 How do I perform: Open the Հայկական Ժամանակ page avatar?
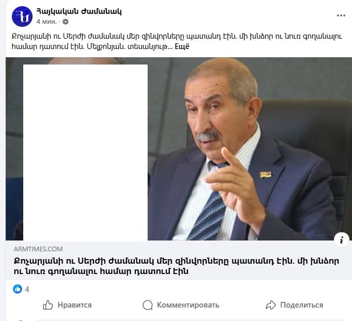(x=22, y=17)
